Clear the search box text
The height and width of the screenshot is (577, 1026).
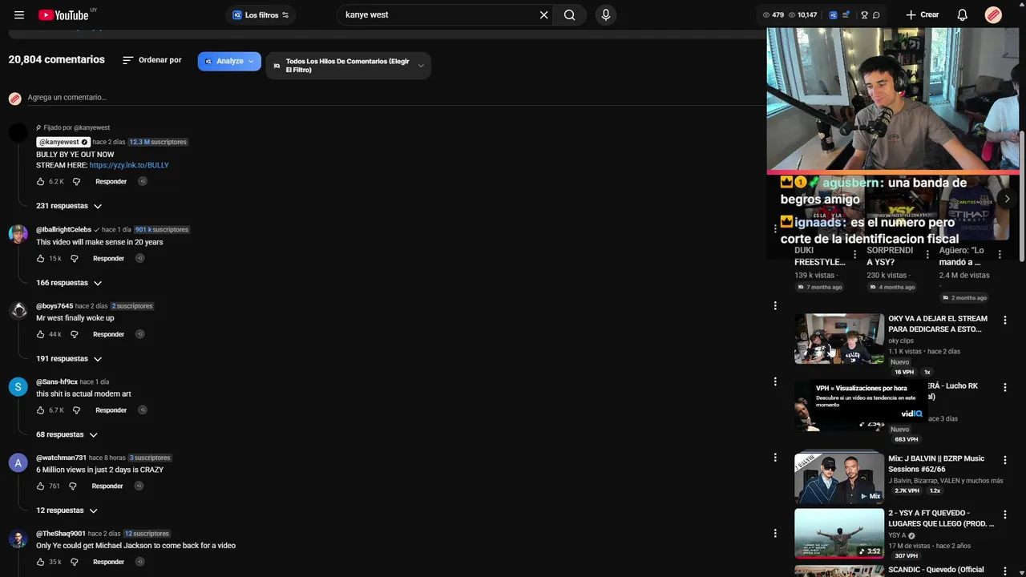click(544, 14)
